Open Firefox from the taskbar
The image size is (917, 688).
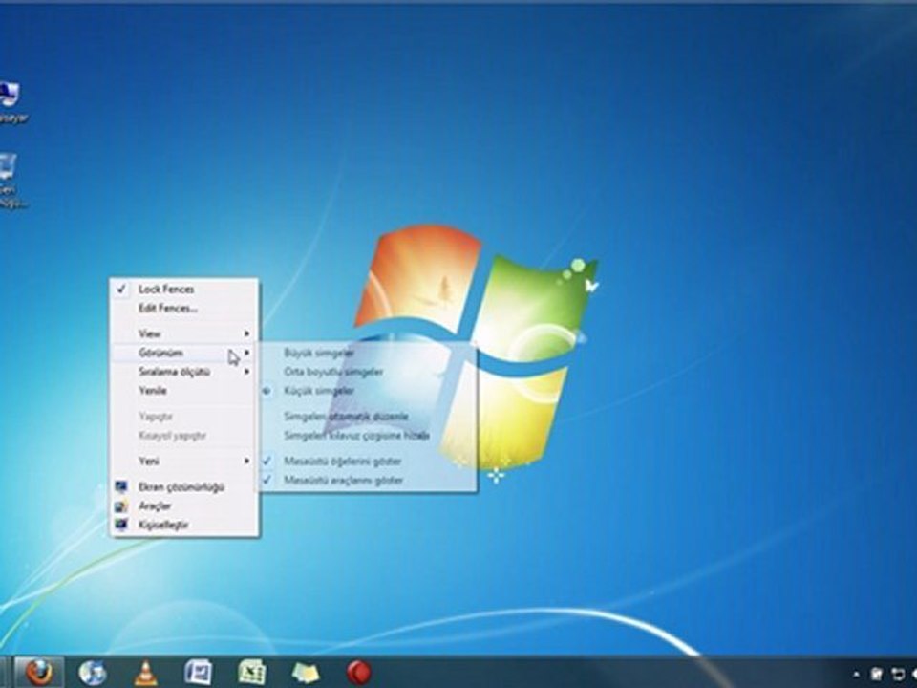point(39,673)
